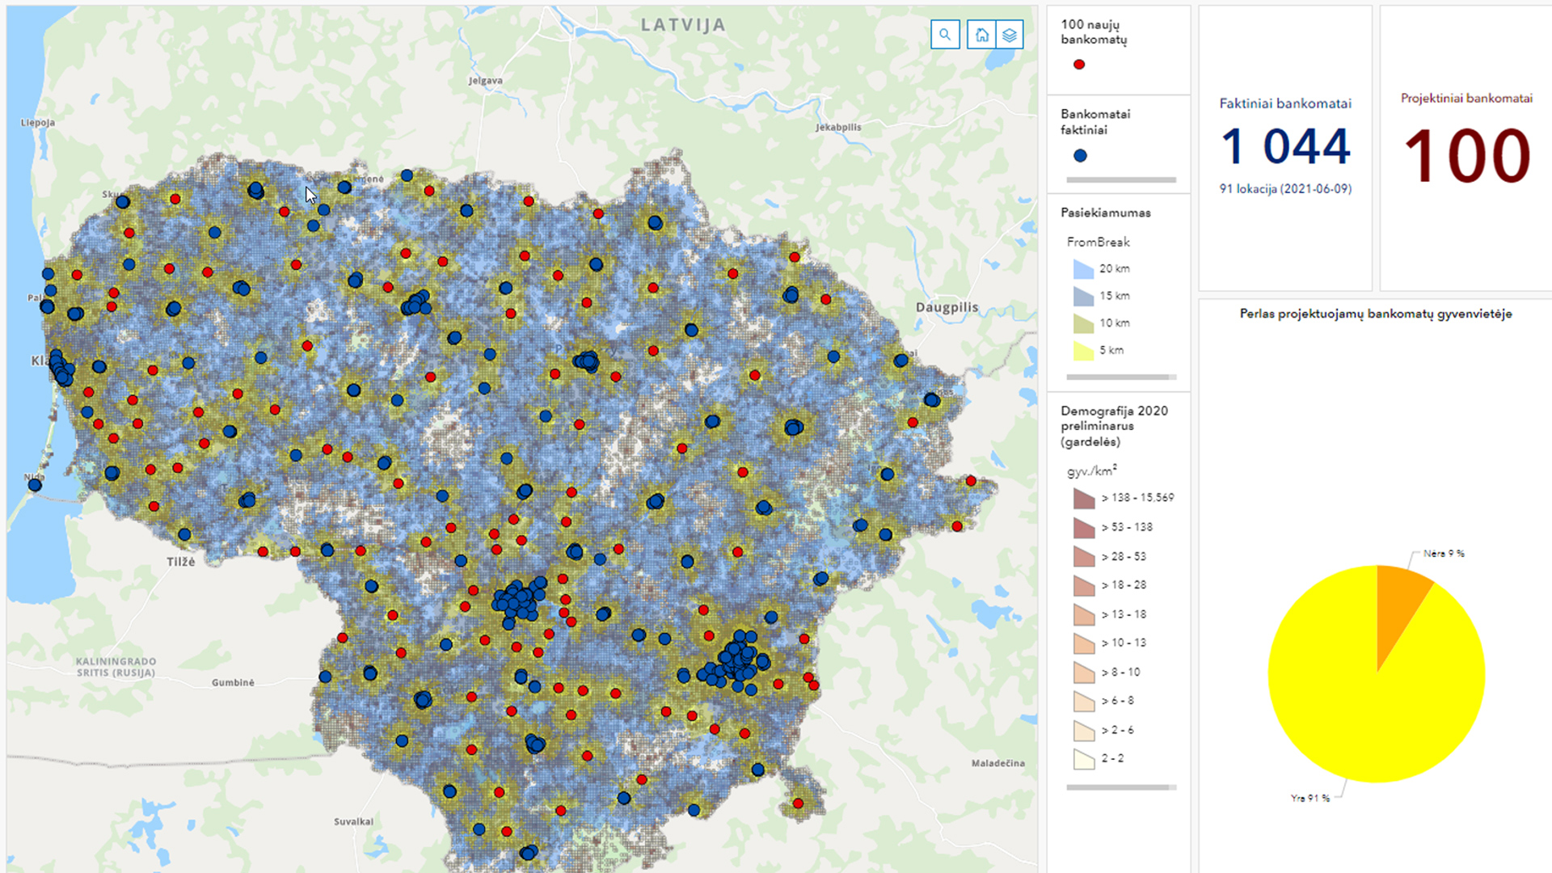Open the map search tool
The image size is (1552, 873).
tap(945, 35)
